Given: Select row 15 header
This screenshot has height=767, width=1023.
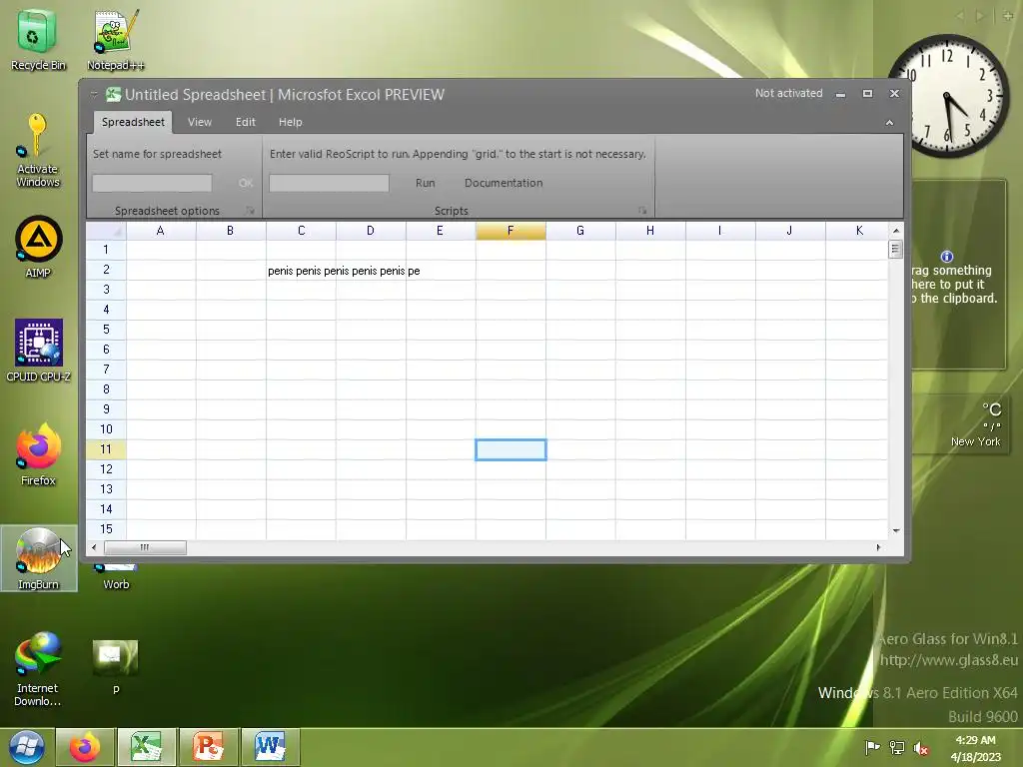Looking at the screenshot, I should coord(106,529).
